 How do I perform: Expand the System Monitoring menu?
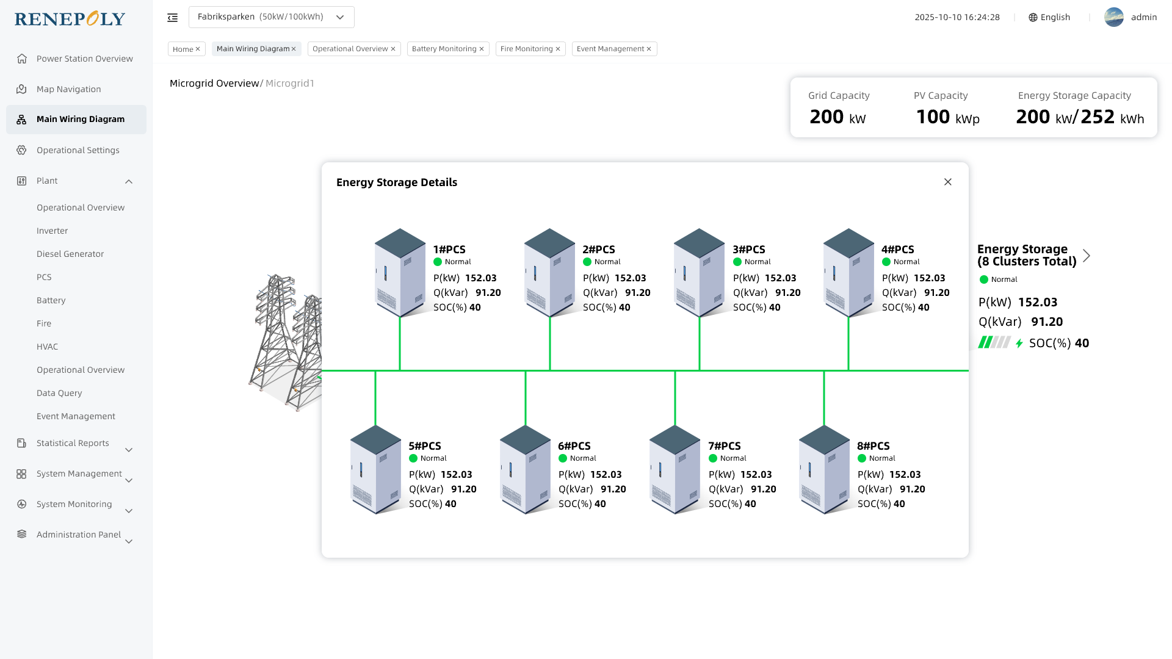click(x=129, y=511)
